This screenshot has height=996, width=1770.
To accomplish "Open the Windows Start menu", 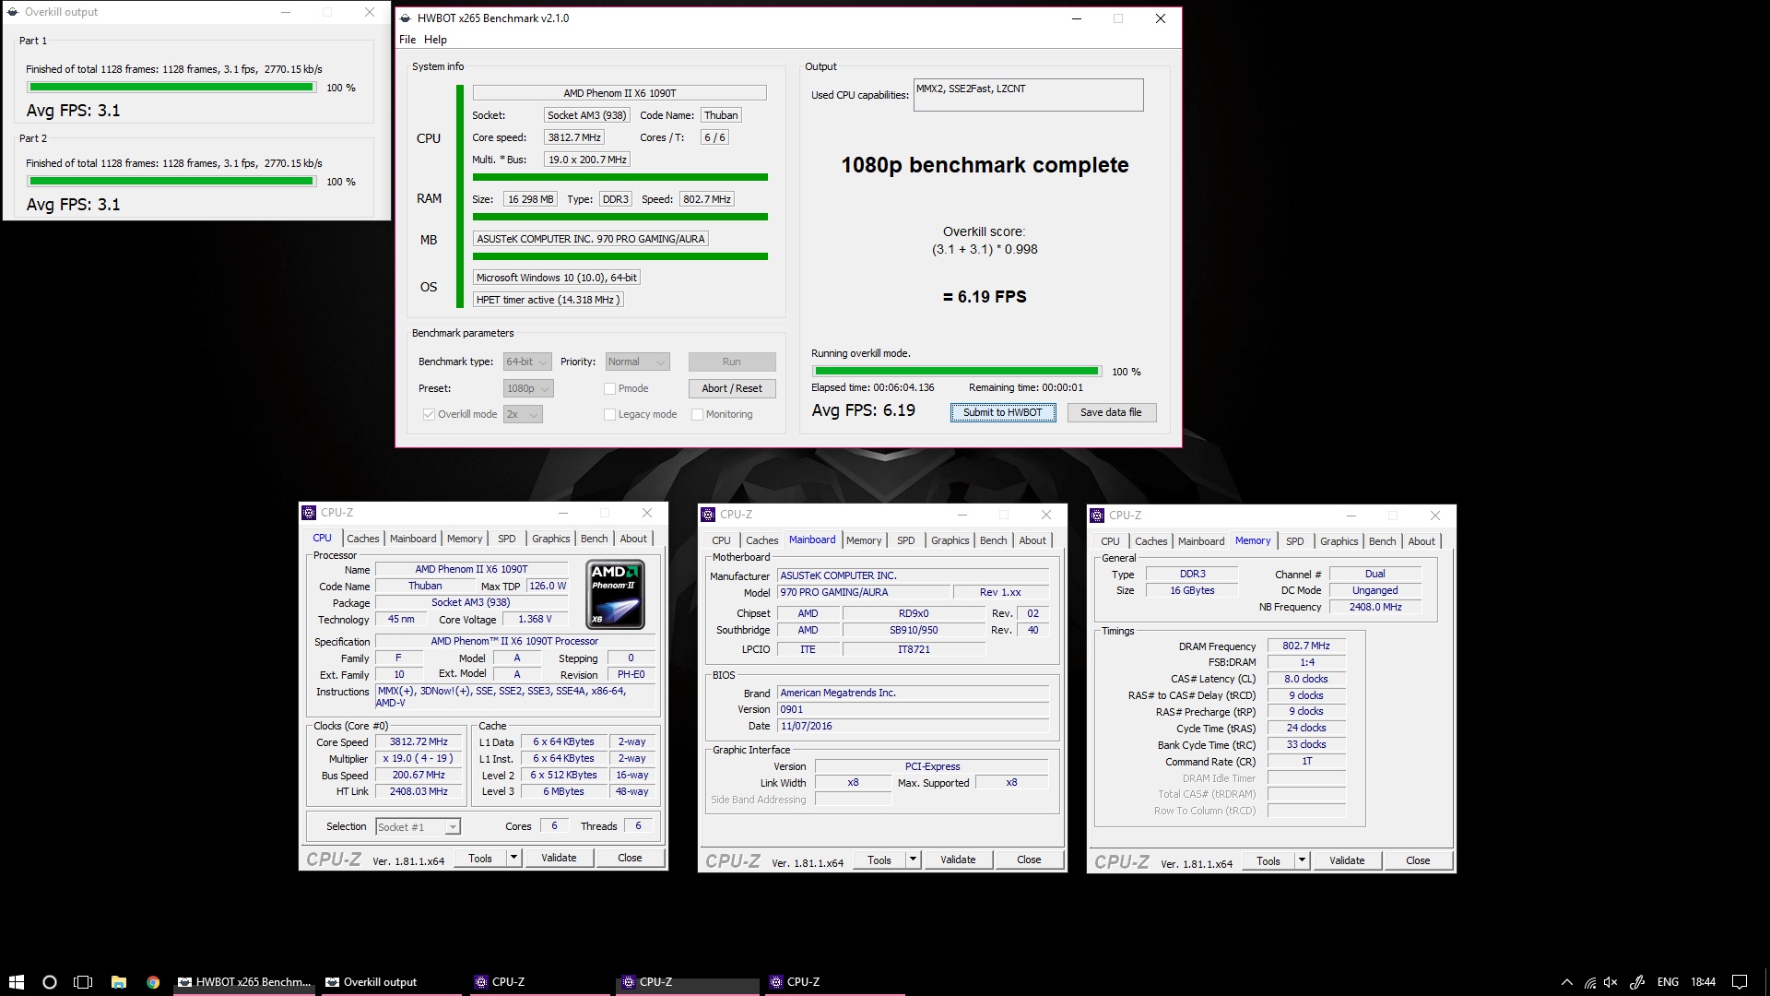I will (16, 982).
